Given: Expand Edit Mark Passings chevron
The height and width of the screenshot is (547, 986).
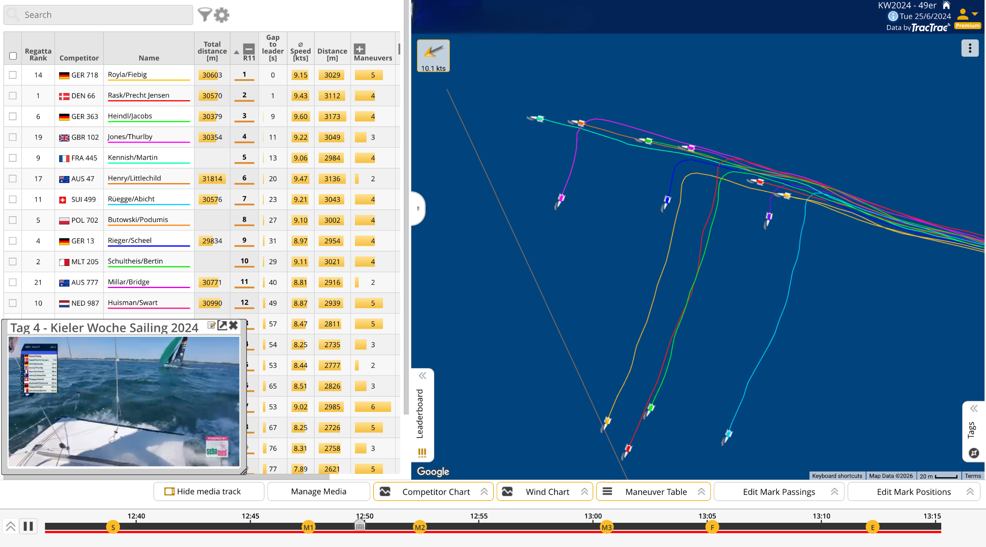Looking at the screenshot, I should (x=834, y=492).
